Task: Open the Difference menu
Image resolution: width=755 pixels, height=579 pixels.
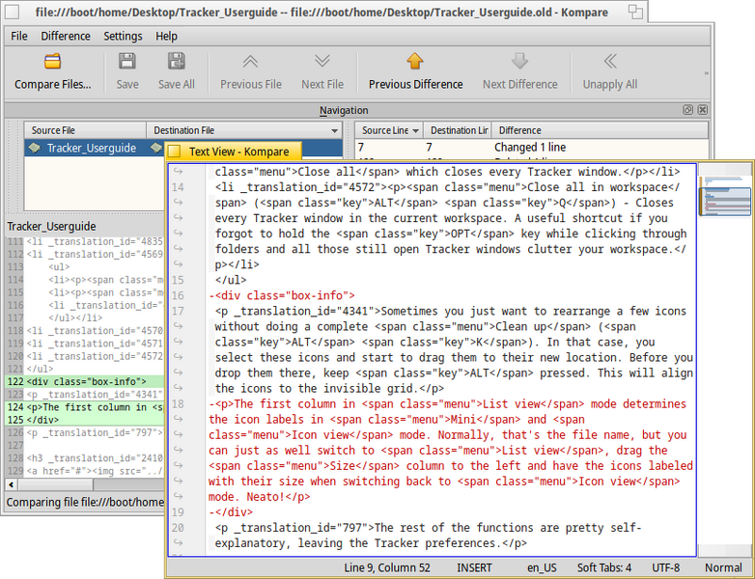Action: click(66, 36)
